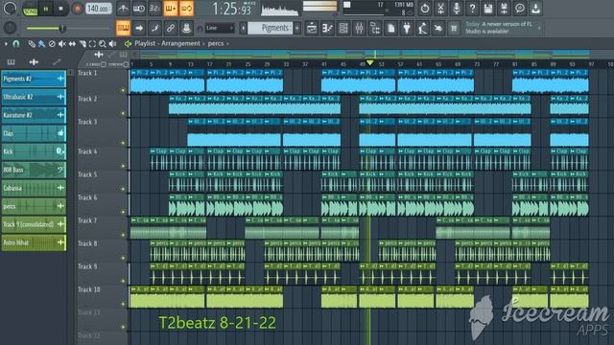Select the playback speaker tool
The height and width of the screenshot is (345, 614).
coord(113,44)
